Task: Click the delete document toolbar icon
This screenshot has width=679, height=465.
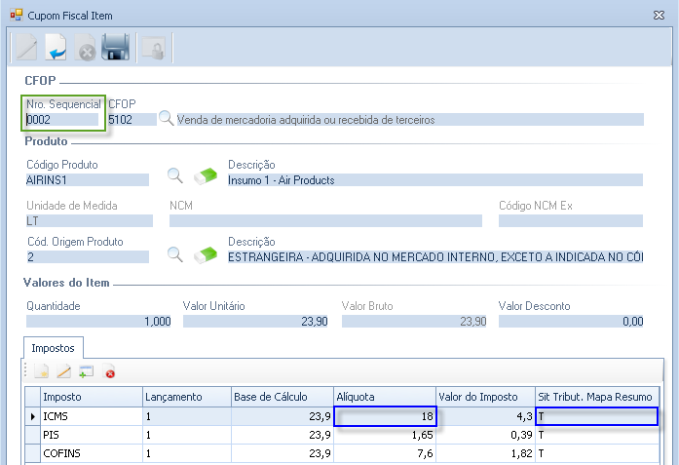Action: pyautogui.click(x=86, y=49)
